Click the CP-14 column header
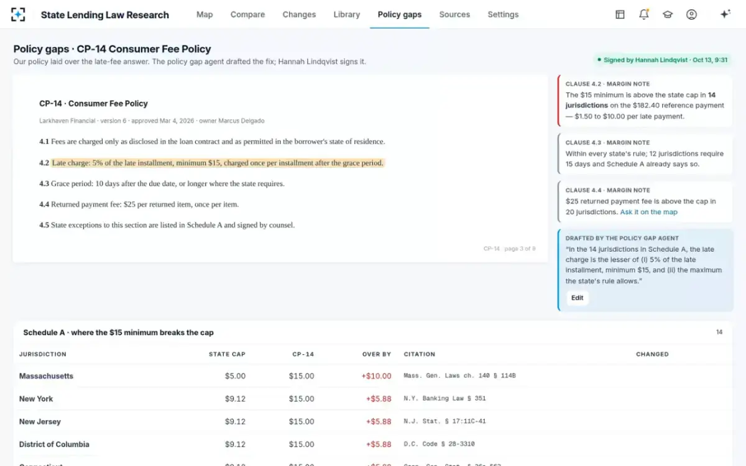Screen dimensions: 746x466 pos(303,354)
